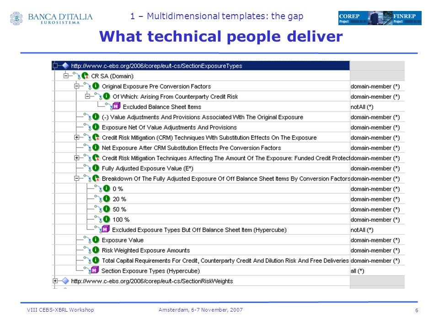
Task: Select Fully Adjusted Exposure Value (E*) row
Action: click(148, 169)
